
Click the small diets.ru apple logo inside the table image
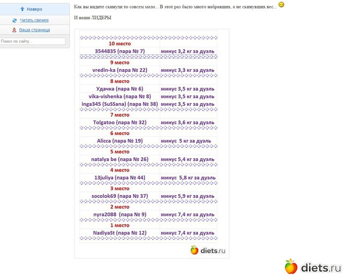click(x=194, y=250)
